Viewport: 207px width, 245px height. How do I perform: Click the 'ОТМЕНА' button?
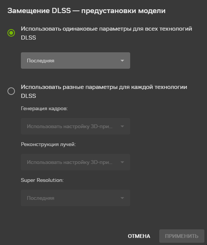click(x=139, y=236)
